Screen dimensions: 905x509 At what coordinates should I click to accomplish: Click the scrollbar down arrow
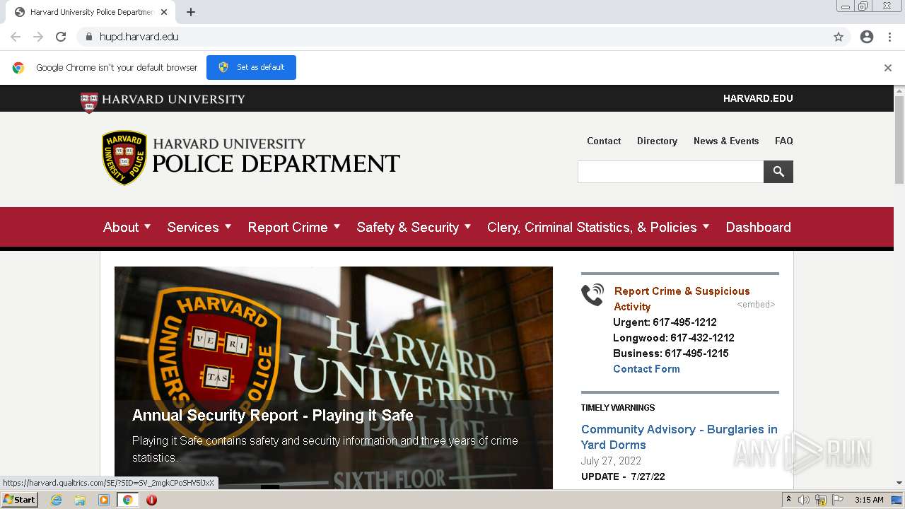[899, 483]
